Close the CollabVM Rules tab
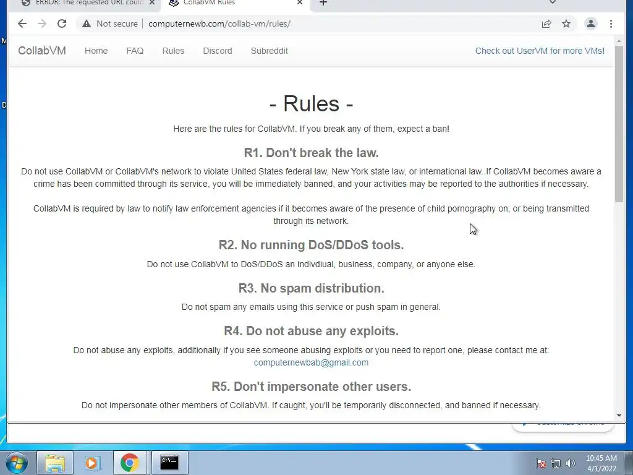The image size is (633, 475). 300,3
